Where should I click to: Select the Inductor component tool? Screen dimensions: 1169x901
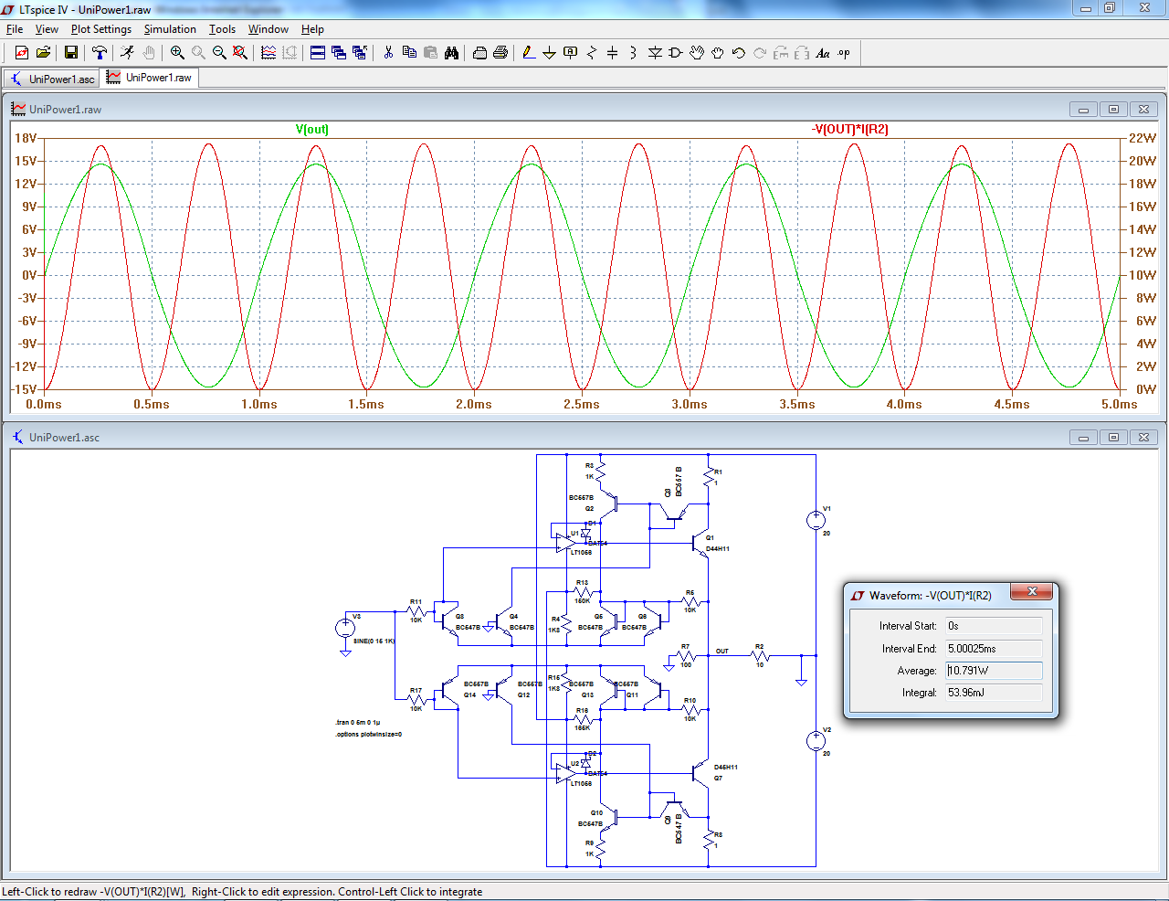point(634,53)
